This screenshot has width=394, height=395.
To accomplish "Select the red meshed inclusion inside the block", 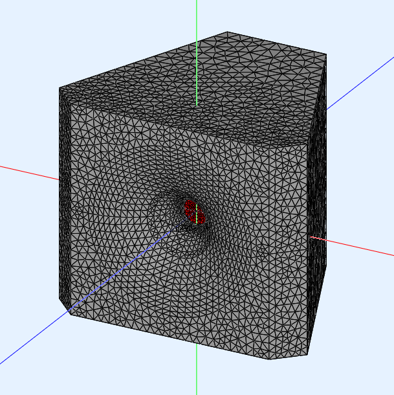I will (194, 212).
